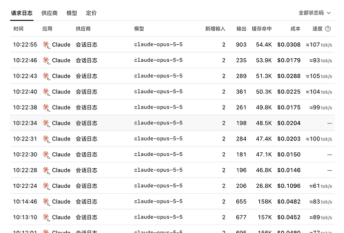Click the Claude icon in the 10:14:46 row
The image size is (344, 233).
46,202
